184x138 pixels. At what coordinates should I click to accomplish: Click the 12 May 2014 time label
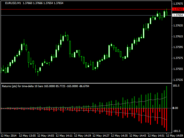tap(9, 136)
